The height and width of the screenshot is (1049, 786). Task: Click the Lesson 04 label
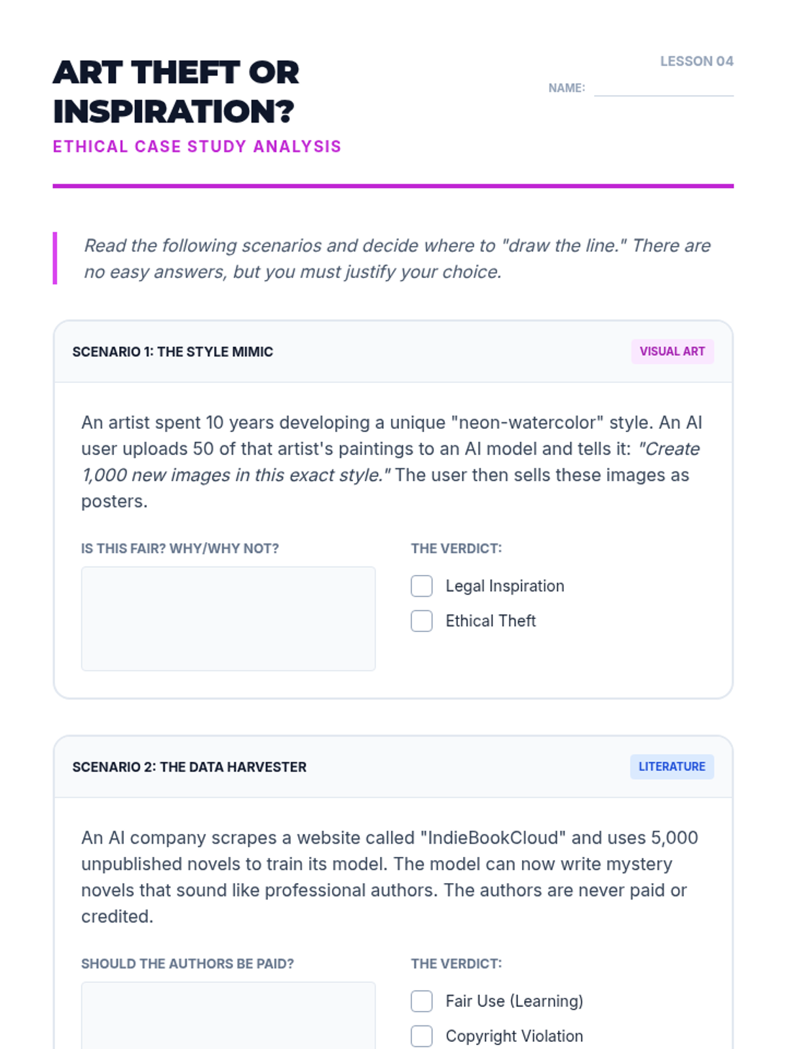click(x=696, y=61)
